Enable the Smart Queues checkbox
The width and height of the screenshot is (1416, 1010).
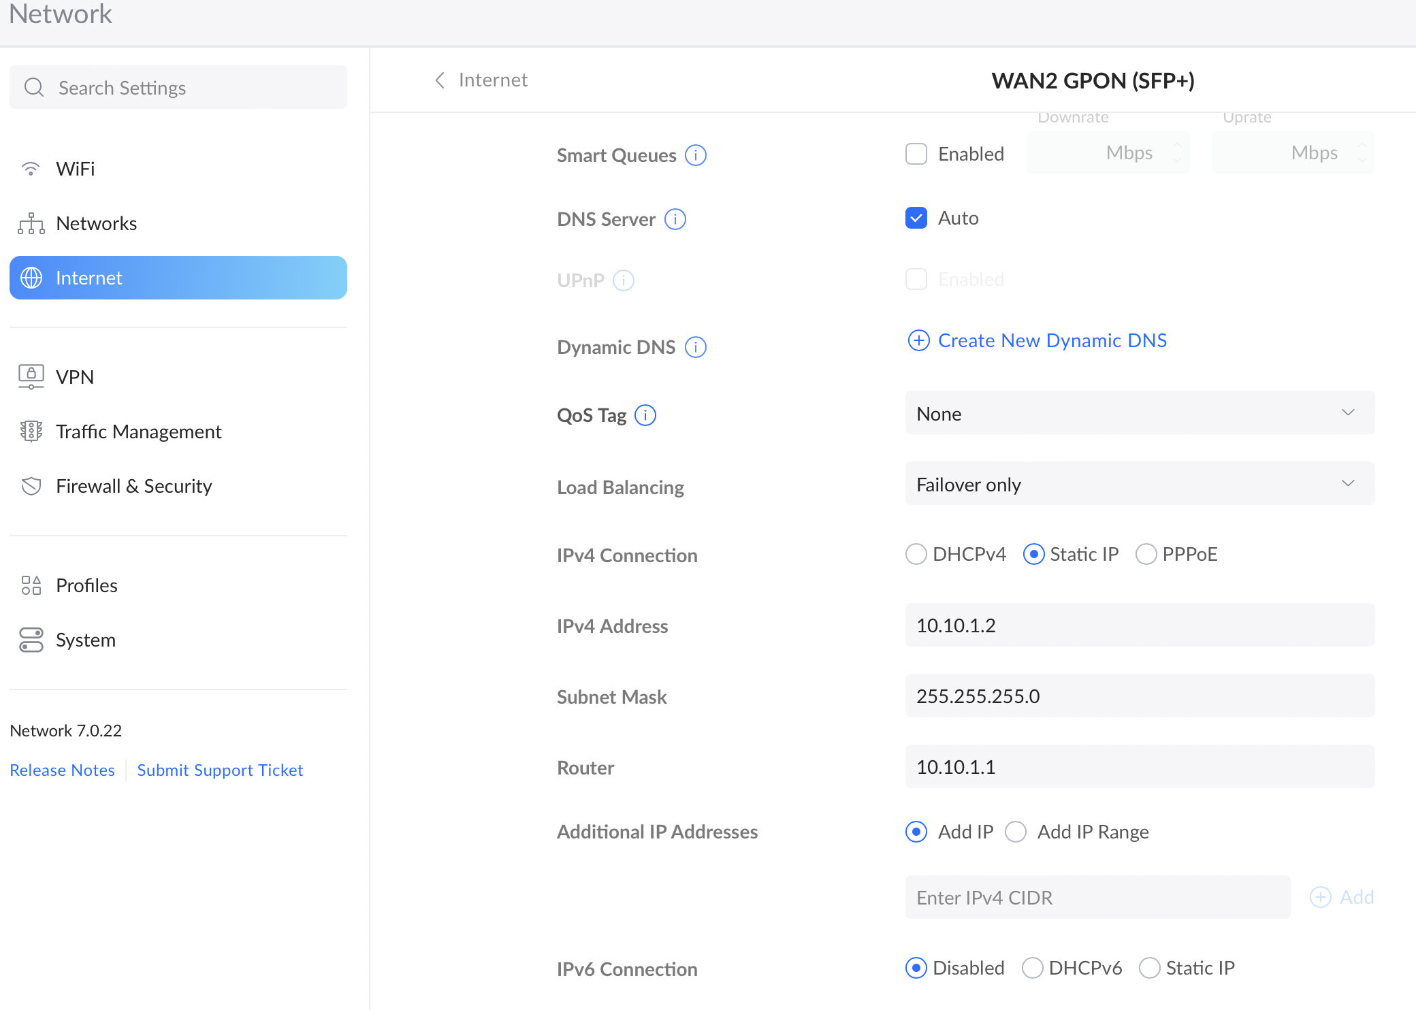[916, 154]
